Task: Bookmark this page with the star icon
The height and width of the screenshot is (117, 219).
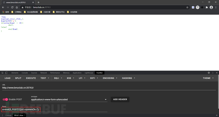Action: (x=187, y=7)
